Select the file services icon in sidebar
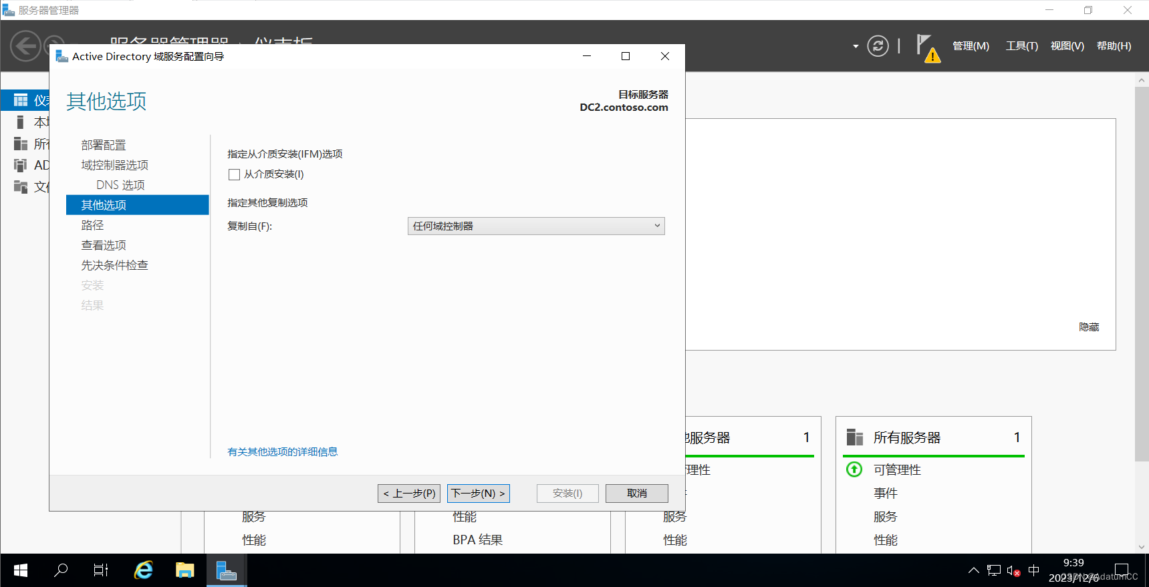 coord(21,186)
